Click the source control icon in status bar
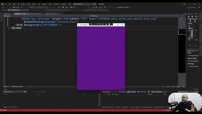 pos(164,110)
